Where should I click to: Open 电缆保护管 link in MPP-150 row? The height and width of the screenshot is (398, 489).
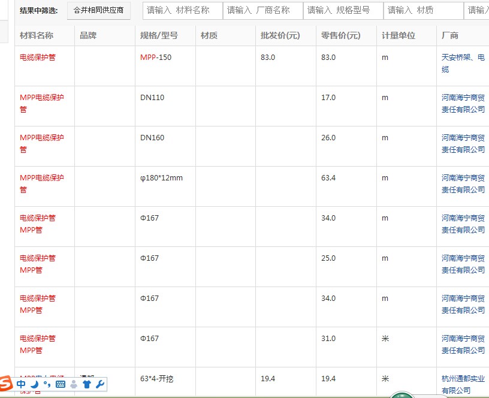[x=38, y=58]
